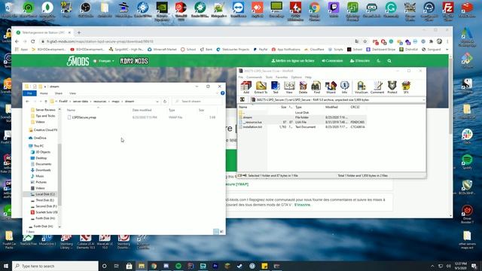Open WinRAR Help menu
The height and width of the screenshot is (271, 482).
click(x=308, y=77)
